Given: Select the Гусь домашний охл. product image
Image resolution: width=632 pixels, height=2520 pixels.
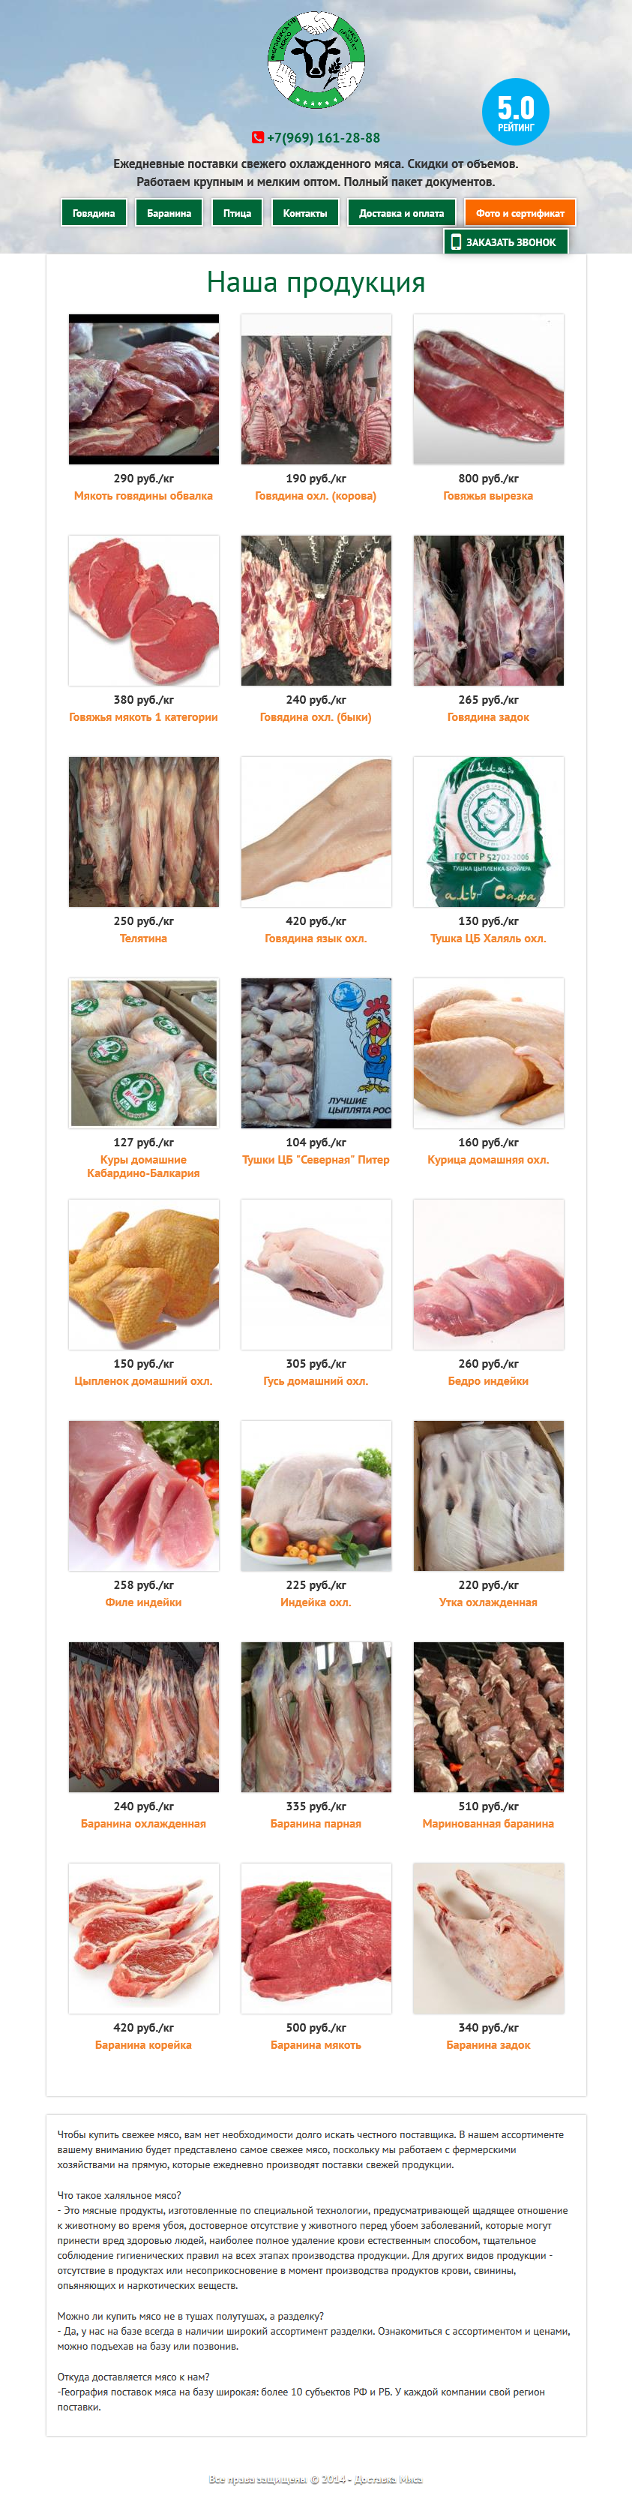Looking at the screenshot, I should (x=316, y=1275).
